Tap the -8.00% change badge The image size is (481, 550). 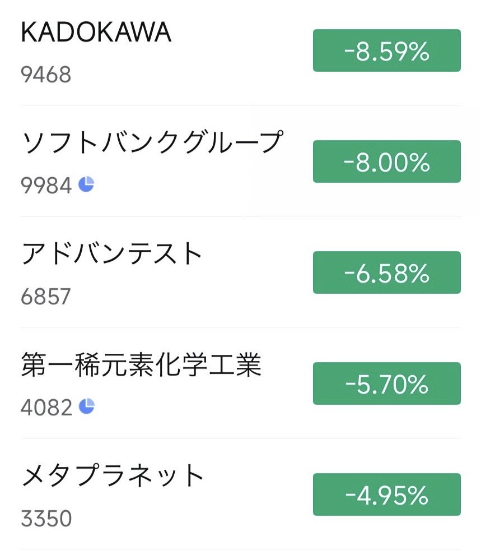pos(386,161)
